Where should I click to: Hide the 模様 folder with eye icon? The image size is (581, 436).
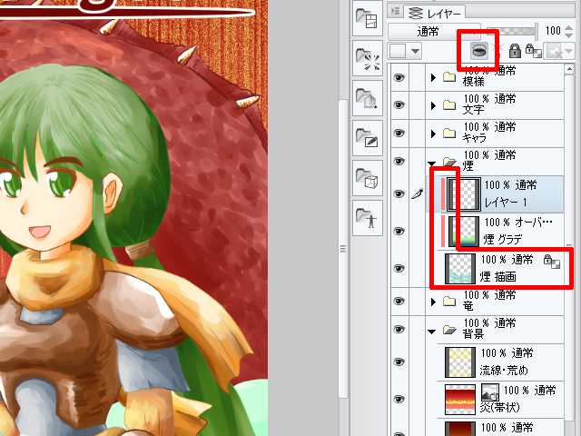pyautogui.click(x=399, y=77)
